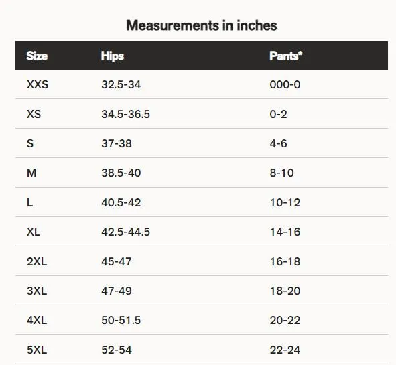Viewport: 396px width, 365px height.
Task: Select hips measurement 50-51.5
Action: click(x=121, y=320)
